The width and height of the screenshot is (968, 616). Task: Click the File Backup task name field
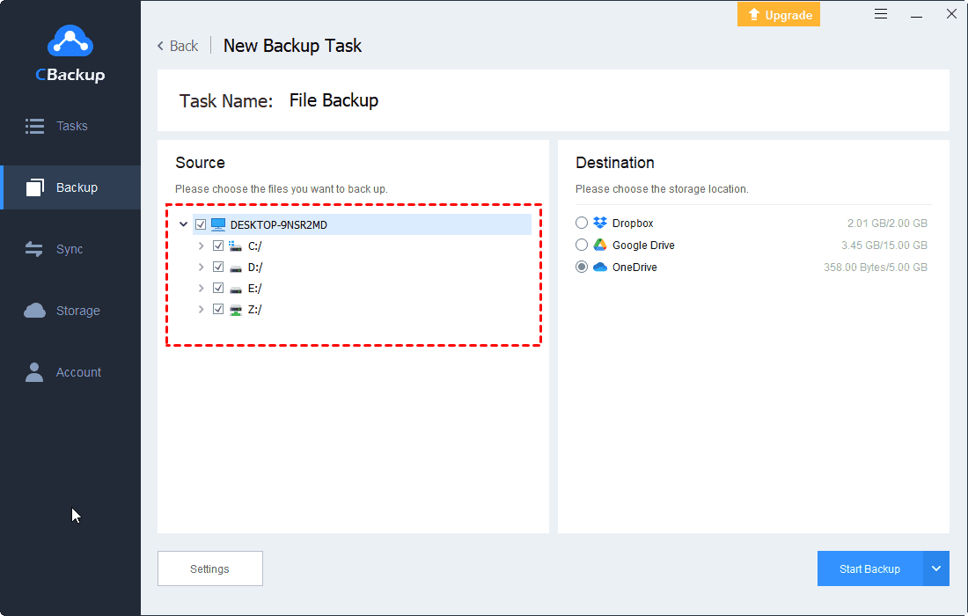334,100
